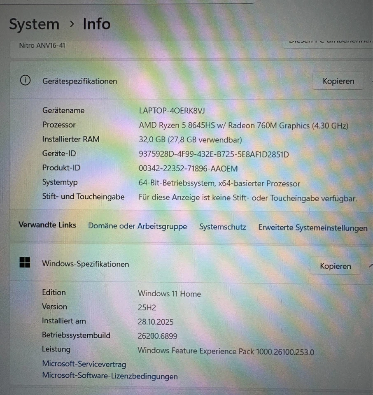Click the Windows logo beside Windows-Spezifikationen
This screenshot has height=395, width=373.
(x=25, y=262)
